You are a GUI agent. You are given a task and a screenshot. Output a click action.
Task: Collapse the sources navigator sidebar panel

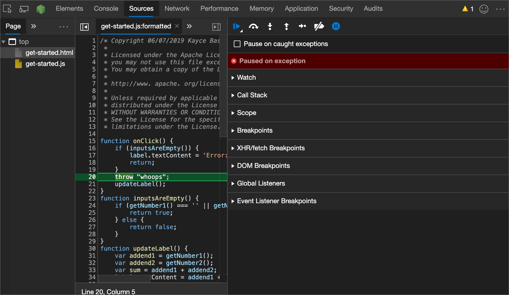coord(84,27)
